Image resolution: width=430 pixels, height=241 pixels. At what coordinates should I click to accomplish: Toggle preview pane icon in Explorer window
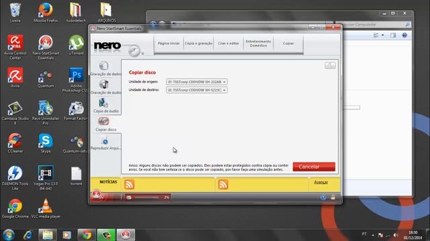tap(393, 35)
